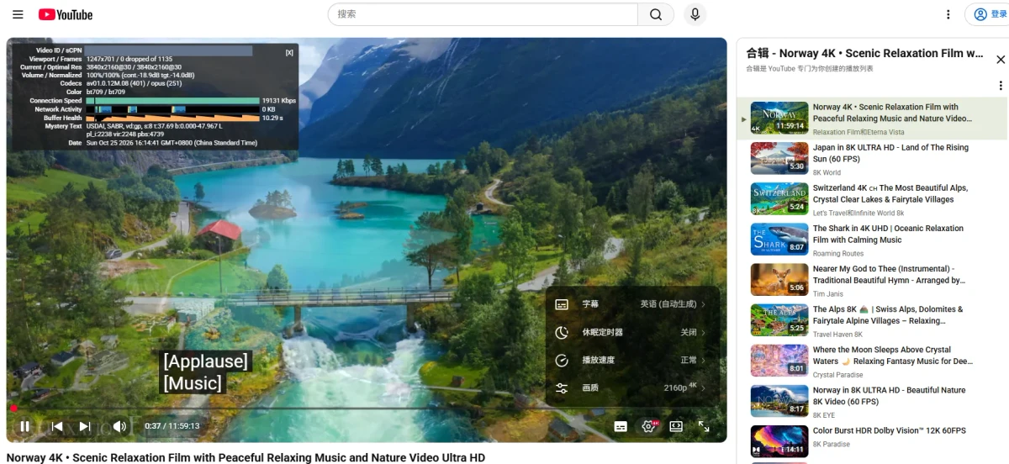Expand the 关闭 sleep timer value

(x=693, y=332)
